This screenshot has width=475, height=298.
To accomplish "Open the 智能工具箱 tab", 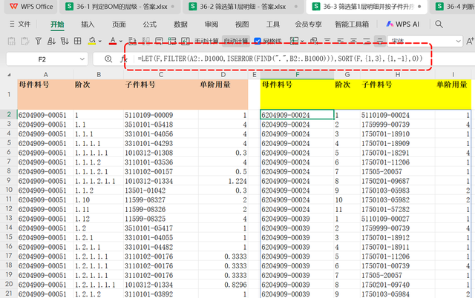I will (x=352, y=24).
